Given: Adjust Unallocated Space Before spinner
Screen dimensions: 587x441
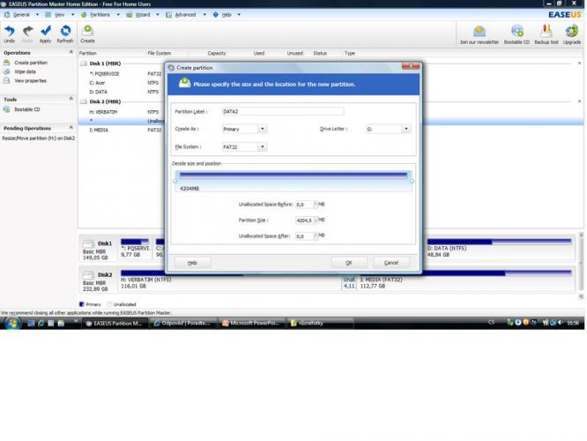Looking at the screenshot, I should tap(316, 205).
